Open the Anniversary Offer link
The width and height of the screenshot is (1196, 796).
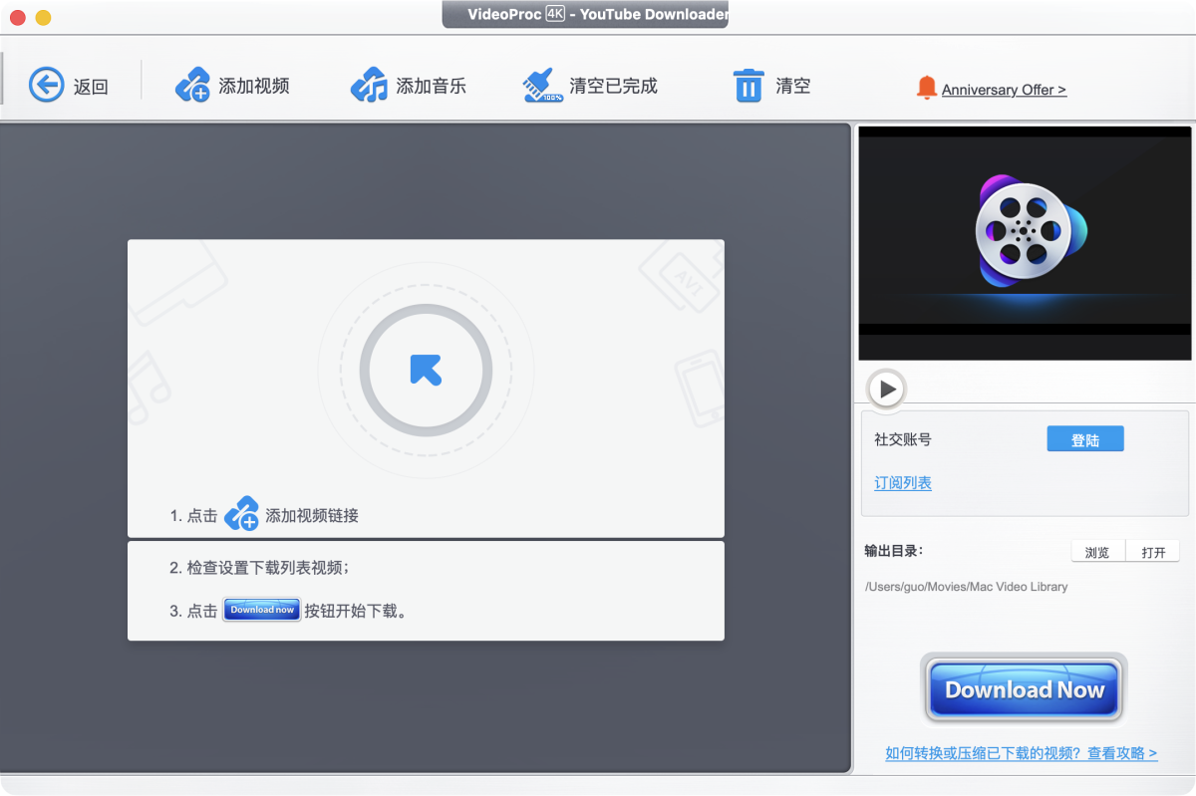click(x=1005, y=89)
